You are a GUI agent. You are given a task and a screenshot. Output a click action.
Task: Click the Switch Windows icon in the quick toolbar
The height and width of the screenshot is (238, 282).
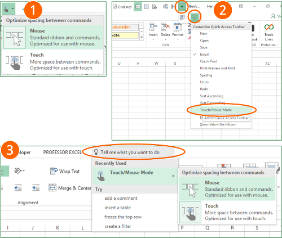pos(165,7)
